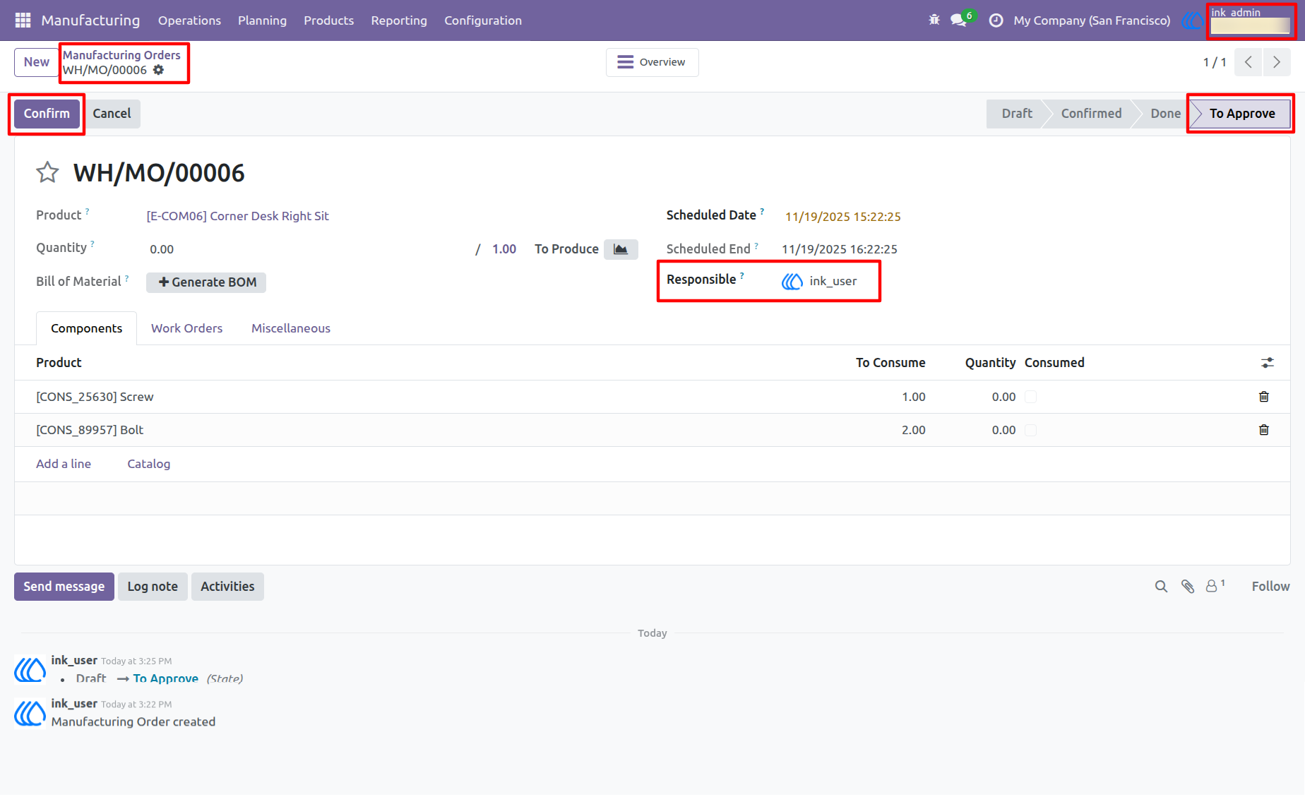This screenshot has height=797, width=1305.
Task: Open the conversations chat icon
Action: point(959,20)
